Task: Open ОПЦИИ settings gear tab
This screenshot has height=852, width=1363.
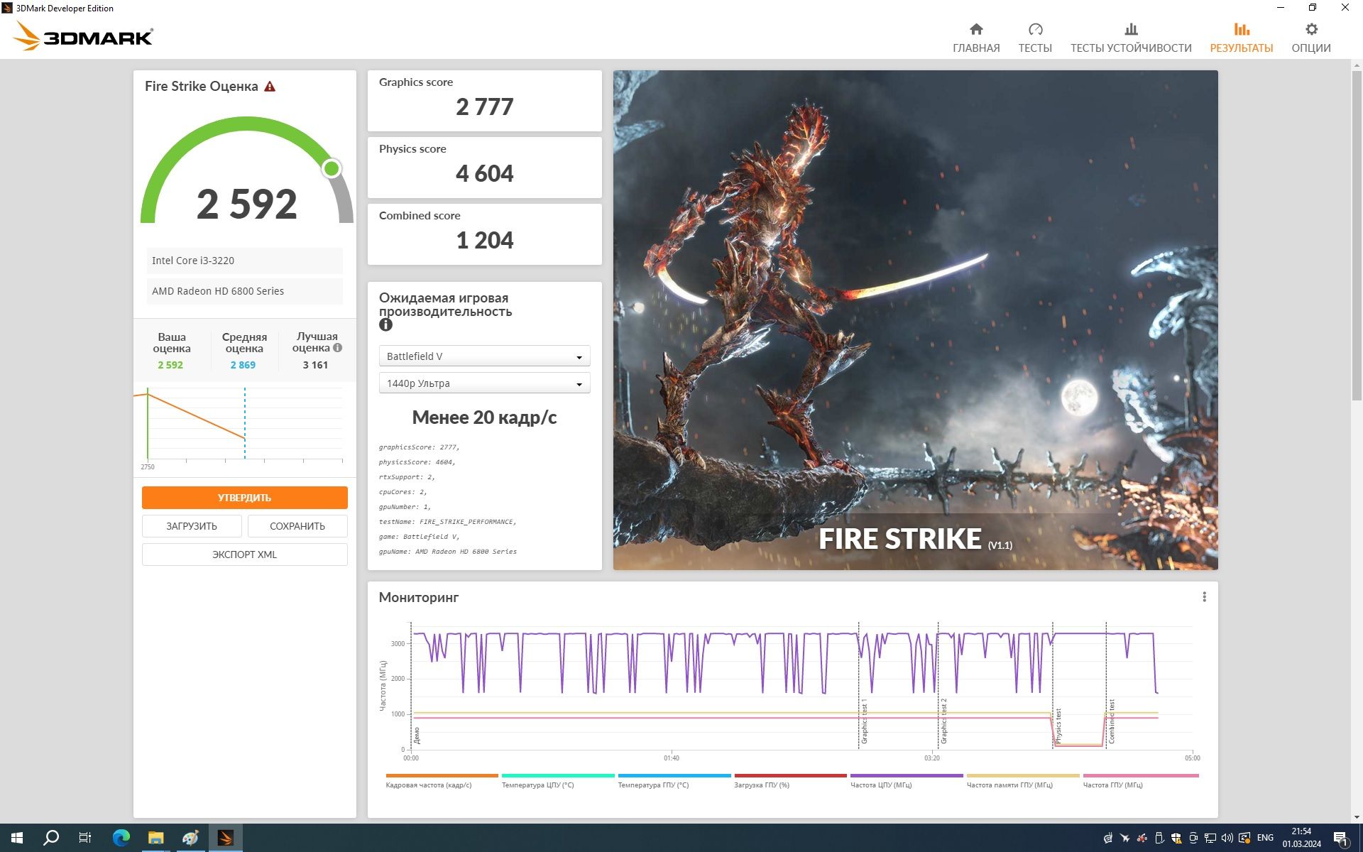Action: (1310, 38)
